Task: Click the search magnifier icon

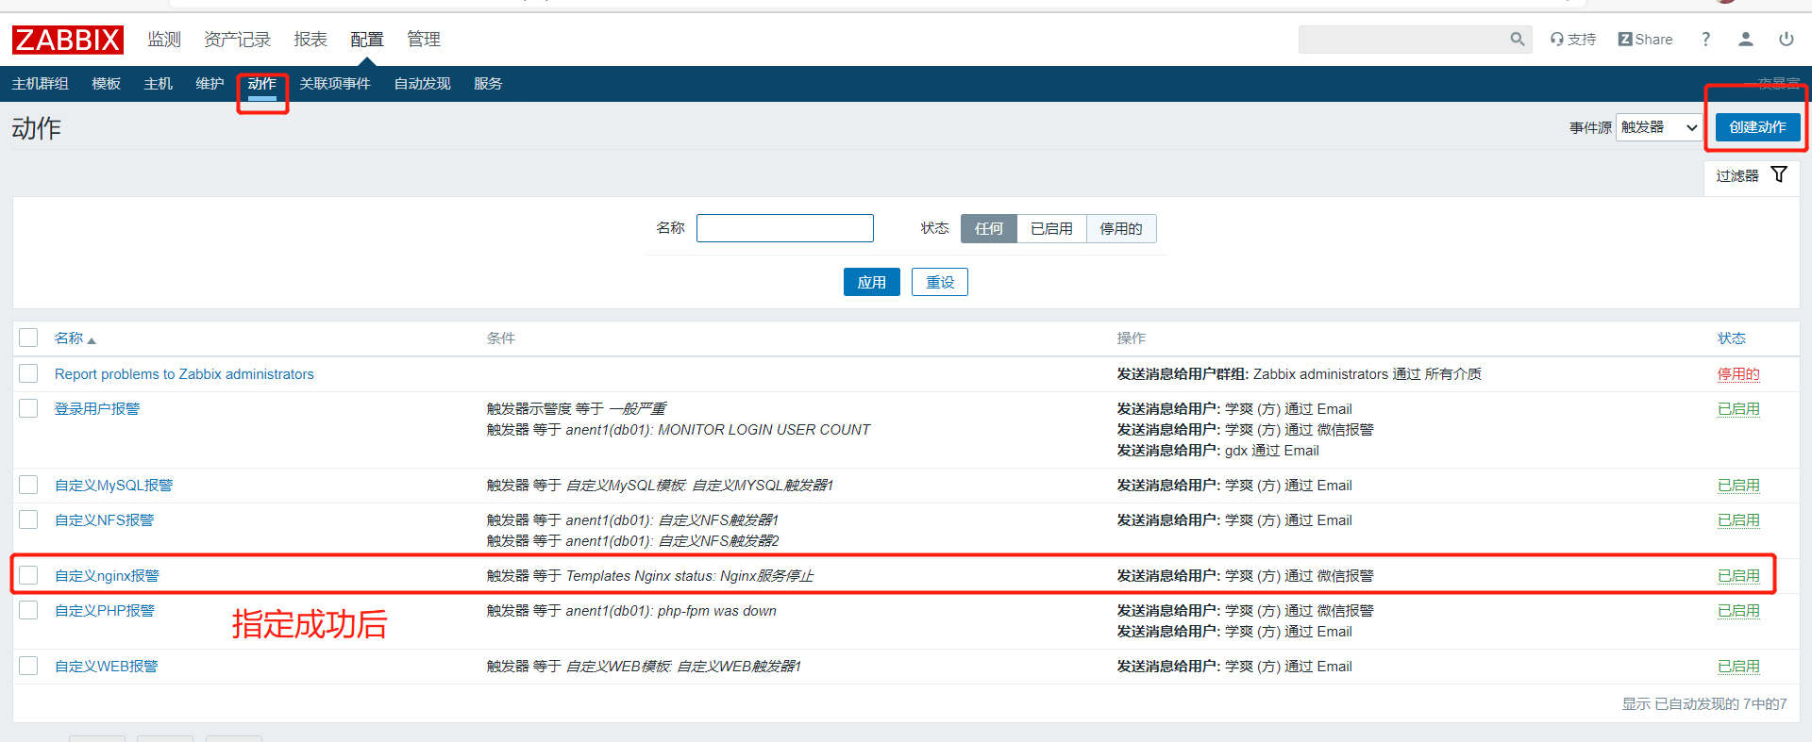Action: pos(1517,39)
